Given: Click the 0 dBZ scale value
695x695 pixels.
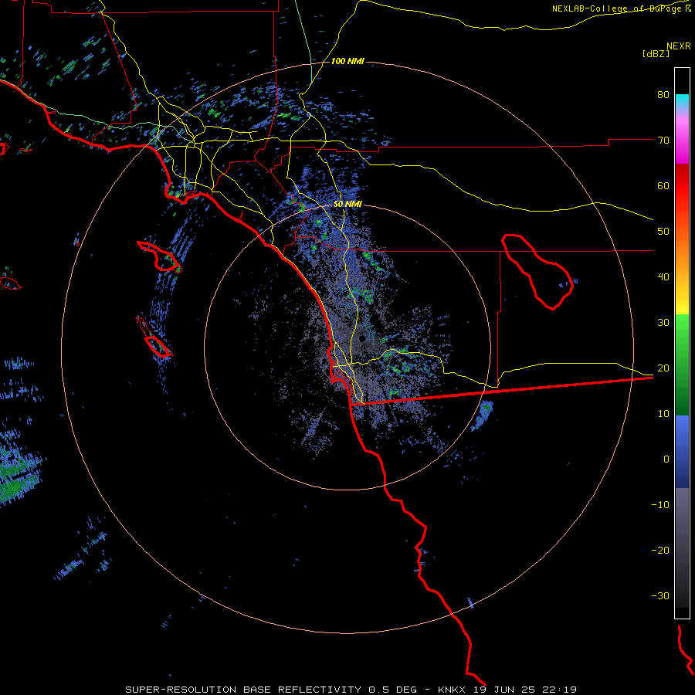Looking at the screenshot, I should coord(666,459).
